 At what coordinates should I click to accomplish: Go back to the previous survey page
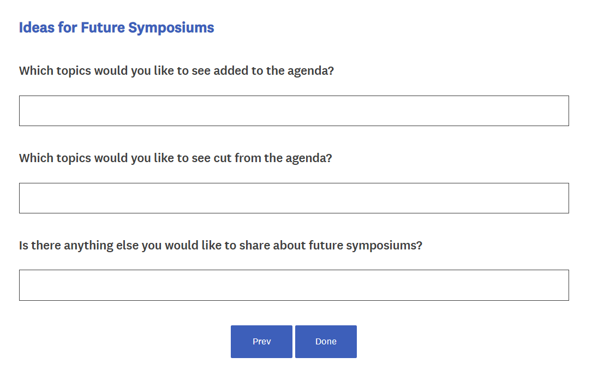[261, 342]
